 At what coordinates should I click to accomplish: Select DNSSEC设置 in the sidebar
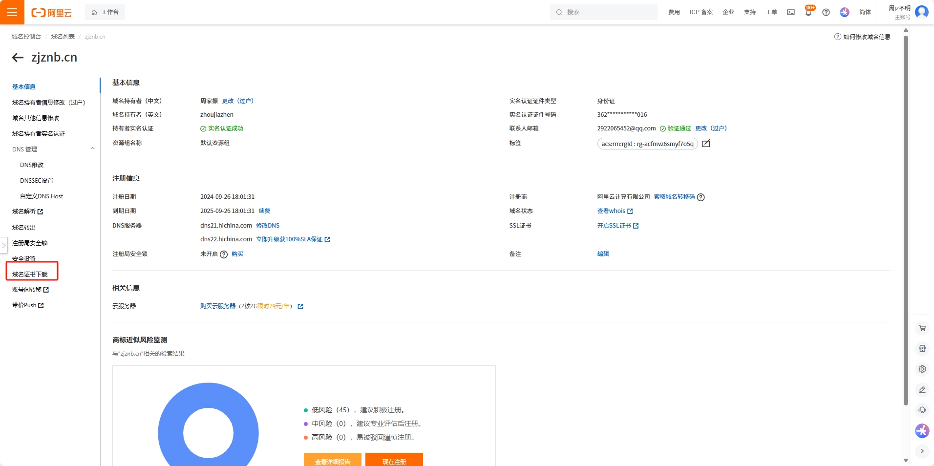tap(37, 181)
